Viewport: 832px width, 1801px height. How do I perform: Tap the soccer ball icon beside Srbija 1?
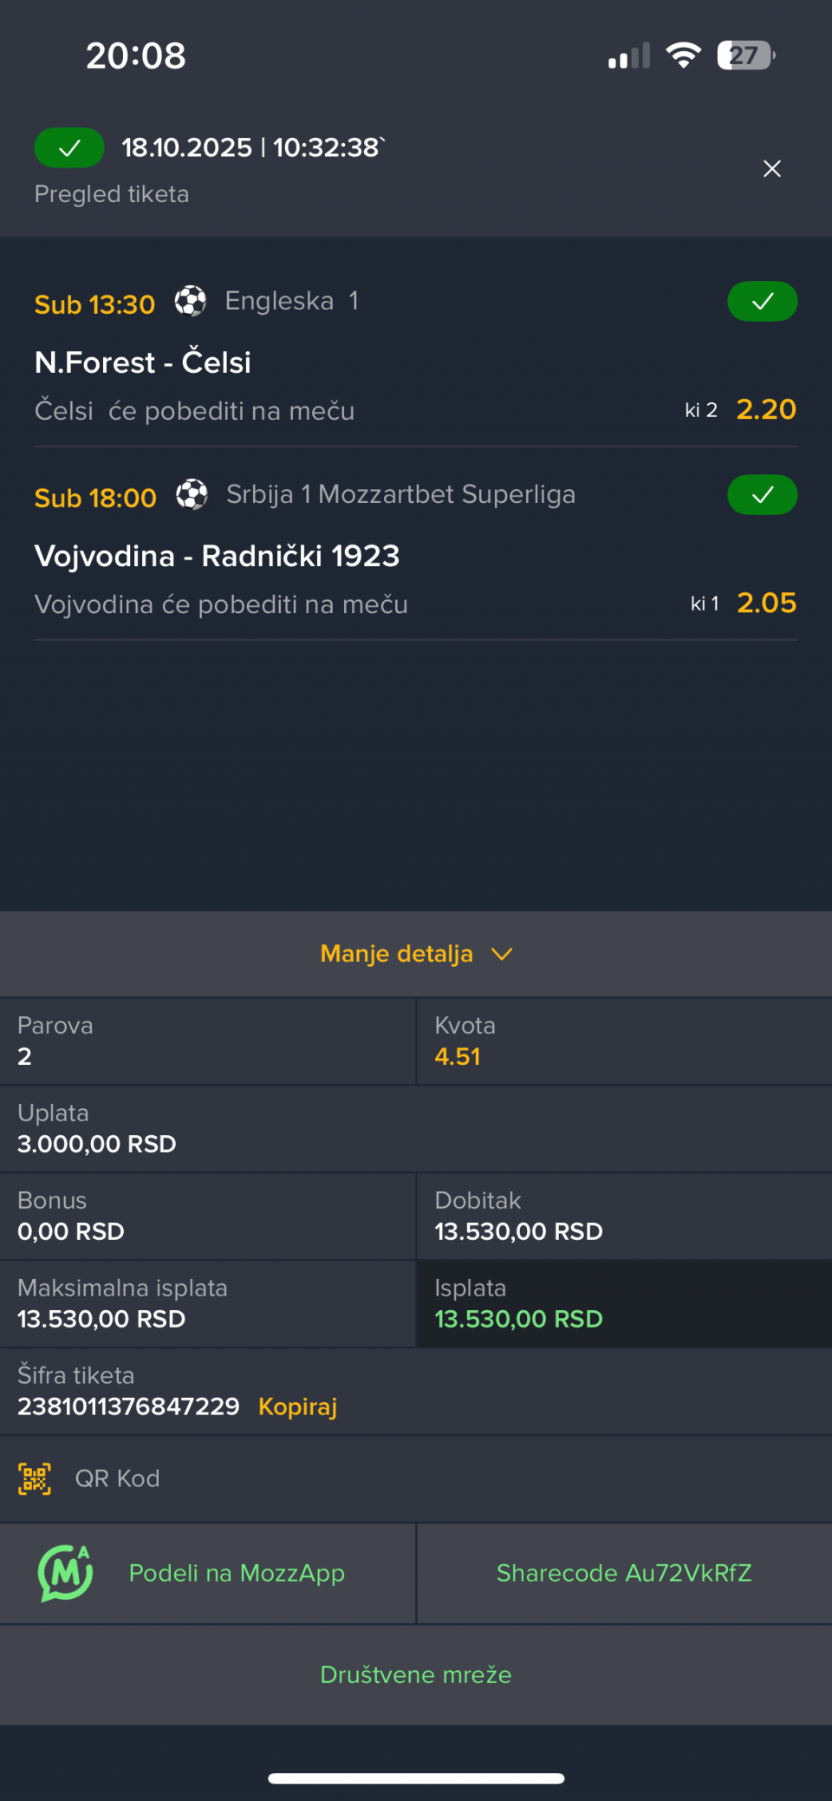[192, 495]
